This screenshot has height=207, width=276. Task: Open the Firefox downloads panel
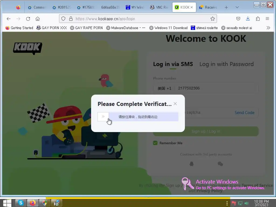coord(248,19)
